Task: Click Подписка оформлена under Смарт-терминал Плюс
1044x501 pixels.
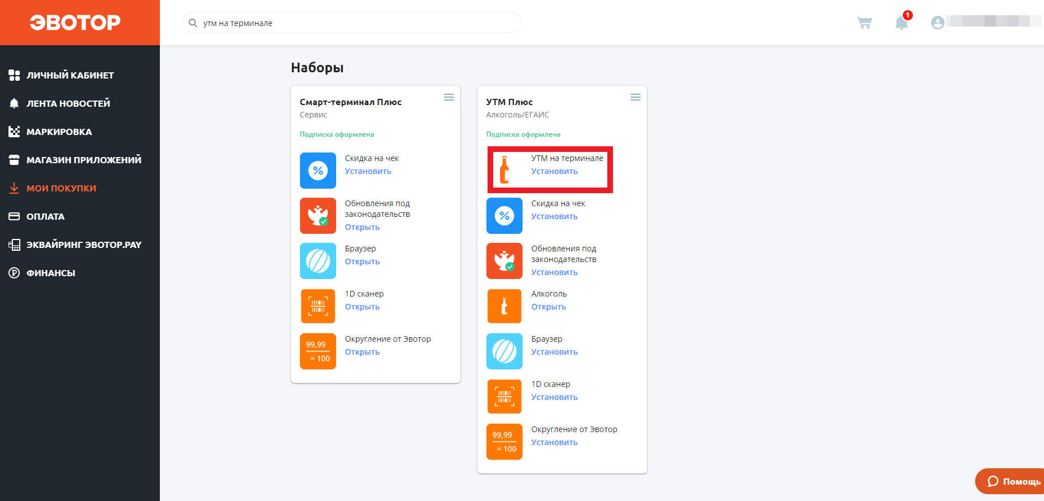Action: coord(337,134)
